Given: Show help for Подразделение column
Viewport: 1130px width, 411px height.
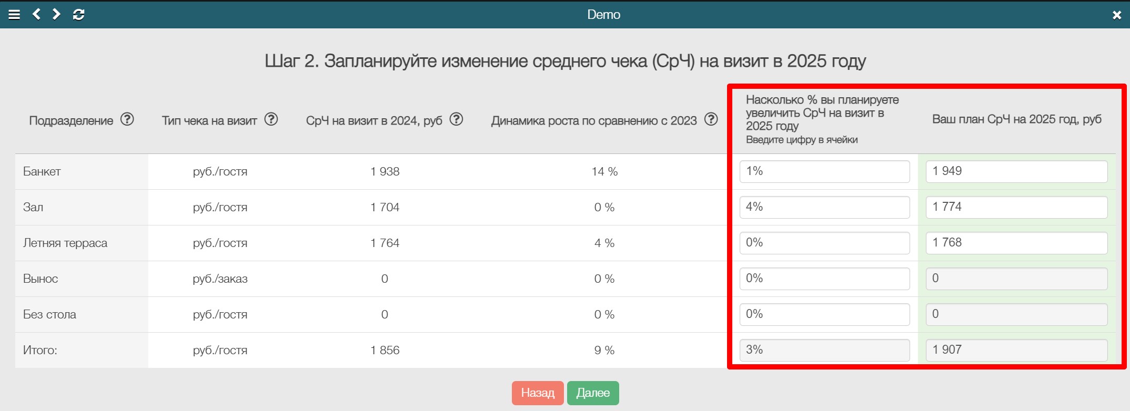Looking at the screenshot, I should [x=127, y=119].
